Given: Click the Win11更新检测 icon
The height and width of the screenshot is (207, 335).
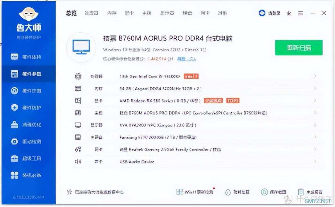Looking at the screenshot, I should point(180,192).
